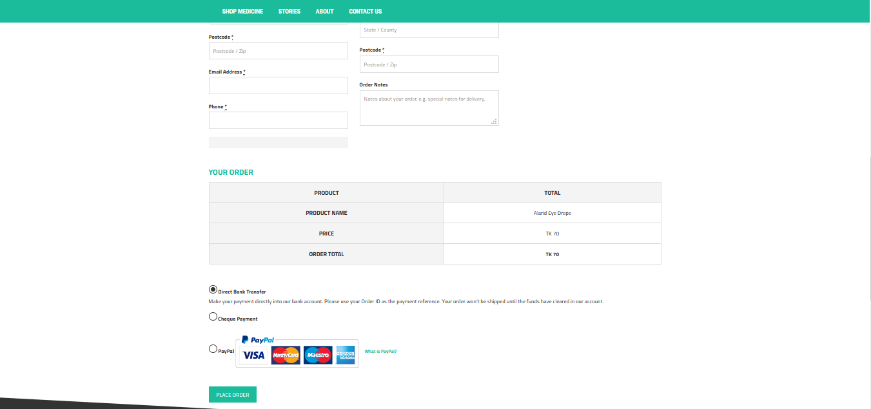Open the About page
This screenshot has height=409, width=871.
click(324, 11)
